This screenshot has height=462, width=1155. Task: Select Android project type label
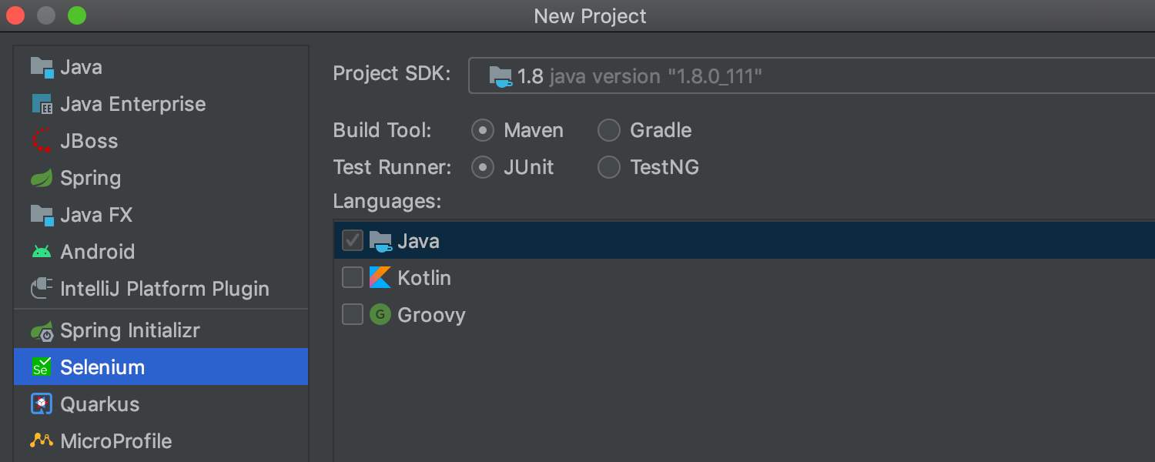click(x=98, y=252)
